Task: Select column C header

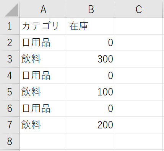Action: click(x=139, y=10)
